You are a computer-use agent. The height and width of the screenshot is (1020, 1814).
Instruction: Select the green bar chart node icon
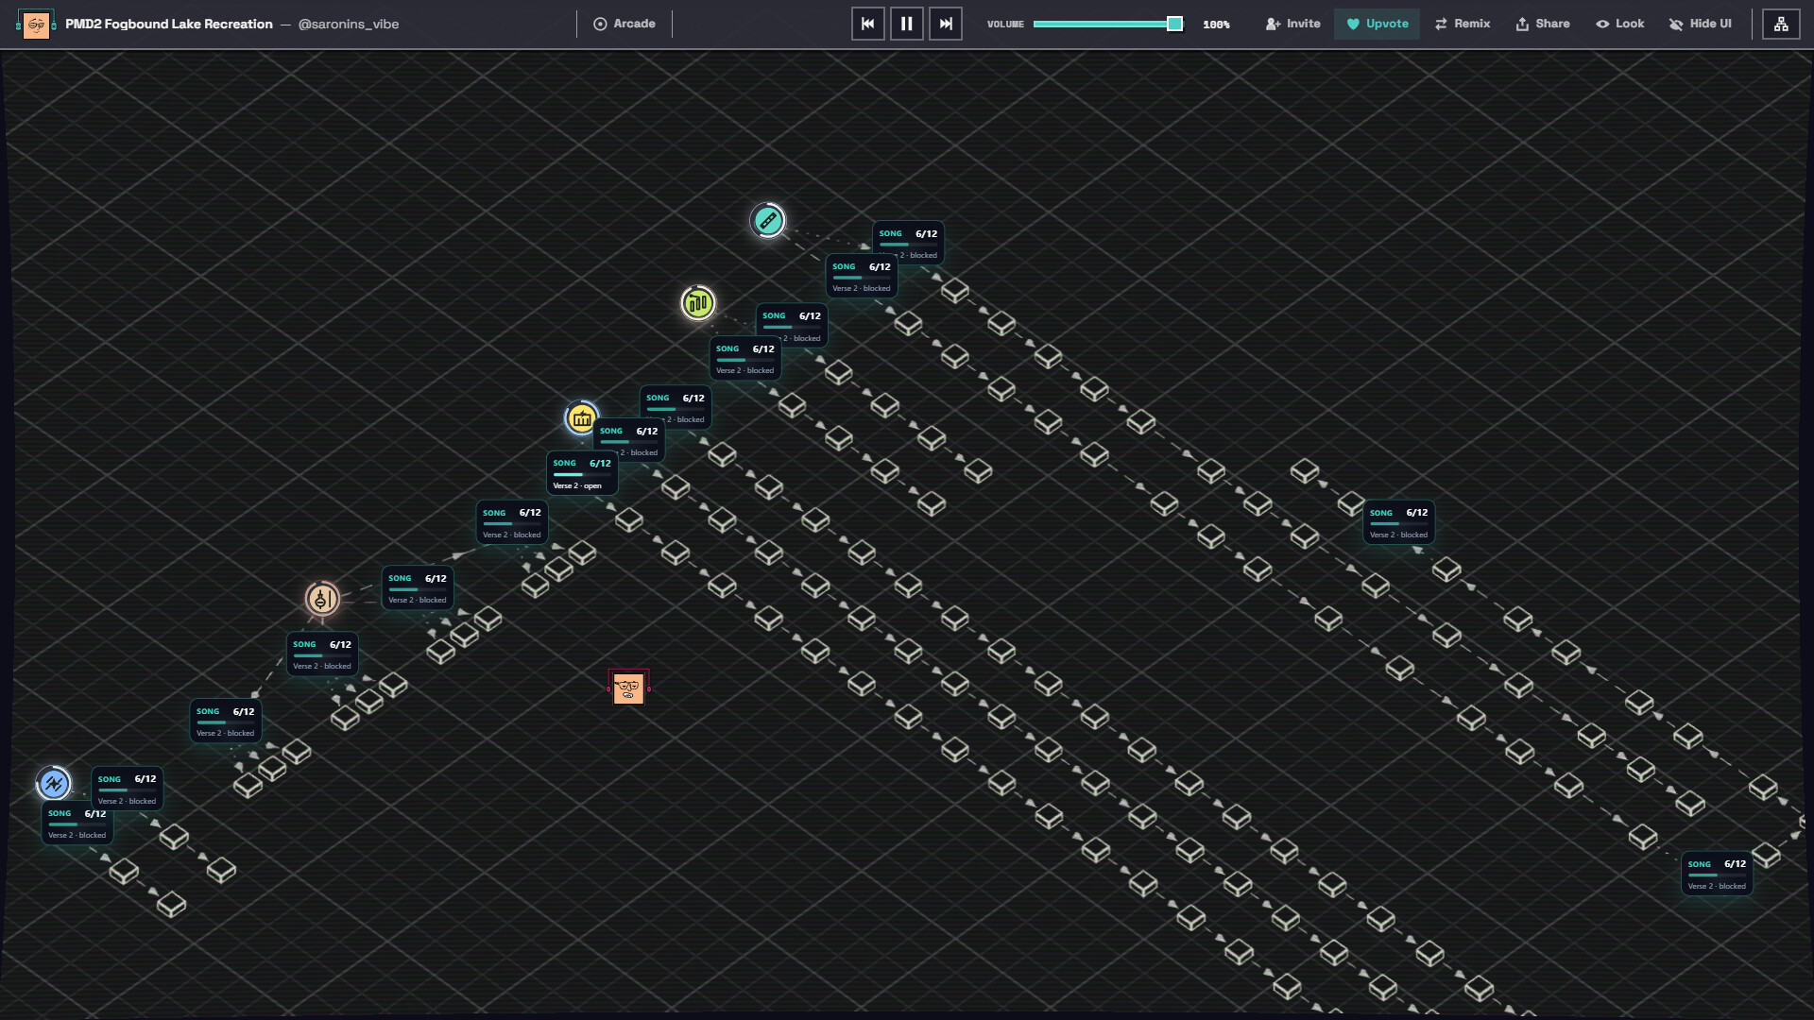coord(698,303)
